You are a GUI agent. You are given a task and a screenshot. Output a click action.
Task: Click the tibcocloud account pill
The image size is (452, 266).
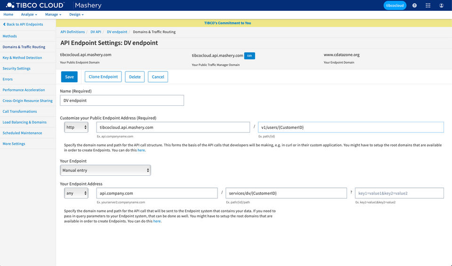tap(395, 6)
